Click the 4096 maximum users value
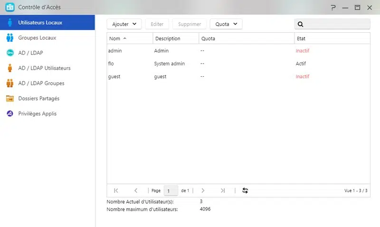 tap(205, 209)
